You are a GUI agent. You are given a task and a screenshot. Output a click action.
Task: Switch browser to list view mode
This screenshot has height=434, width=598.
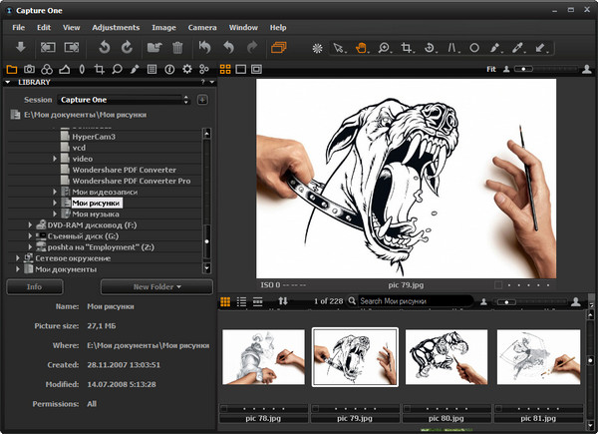(x=242, y=300)
